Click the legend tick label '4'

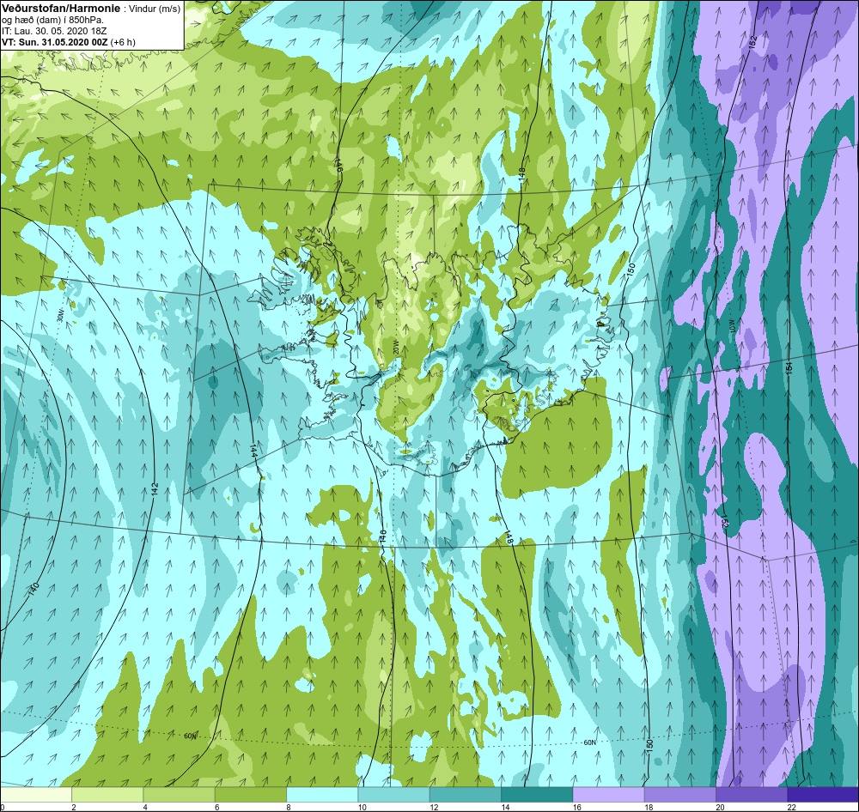[145, 807]
